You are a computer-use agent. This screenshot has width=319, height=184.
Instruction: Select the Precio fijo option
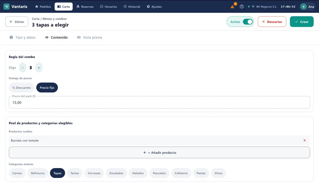[x=47, y=87]
